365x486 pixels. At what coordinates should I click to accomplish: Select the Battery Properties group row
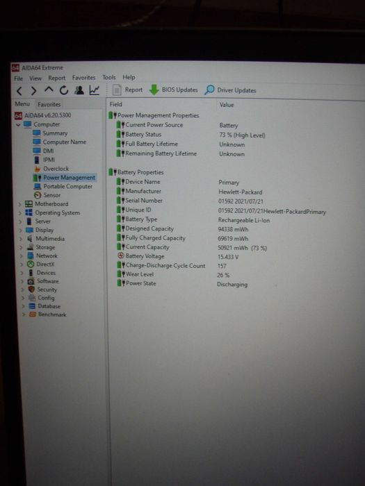pos(136,172)
